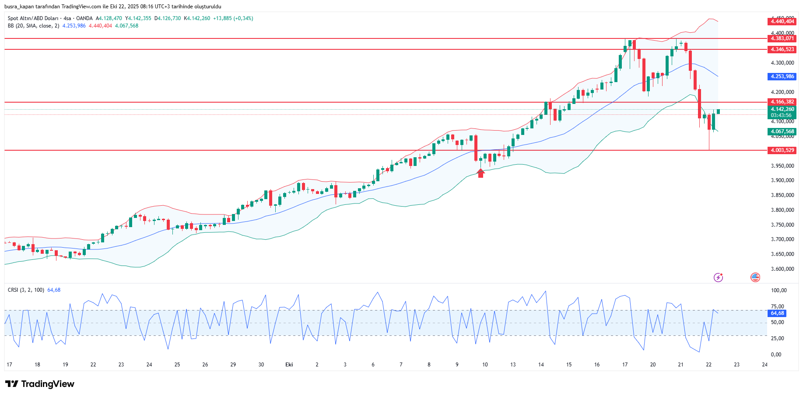Screen dimensions: 803x397
Task: Click the red up arrow marker on chart
Action: tap(481, 173)
